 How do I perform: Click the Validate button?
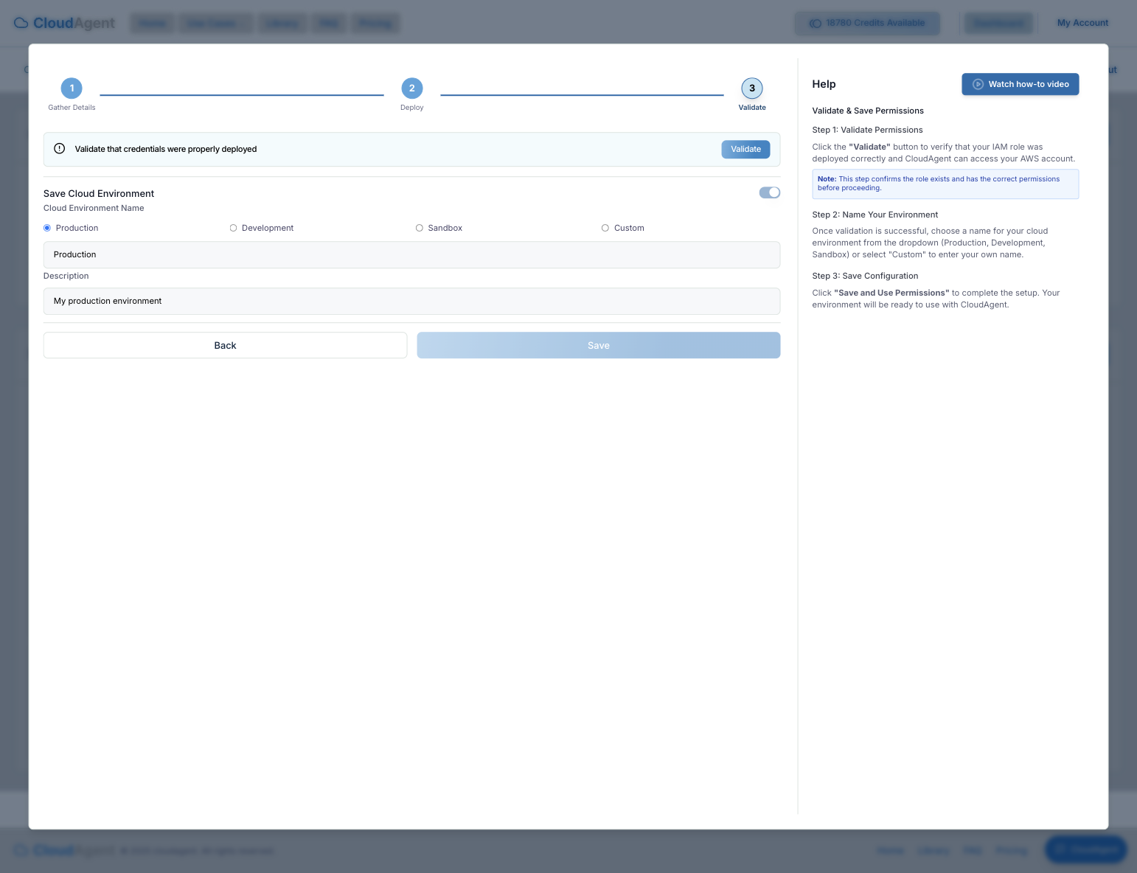coord(745,149)
